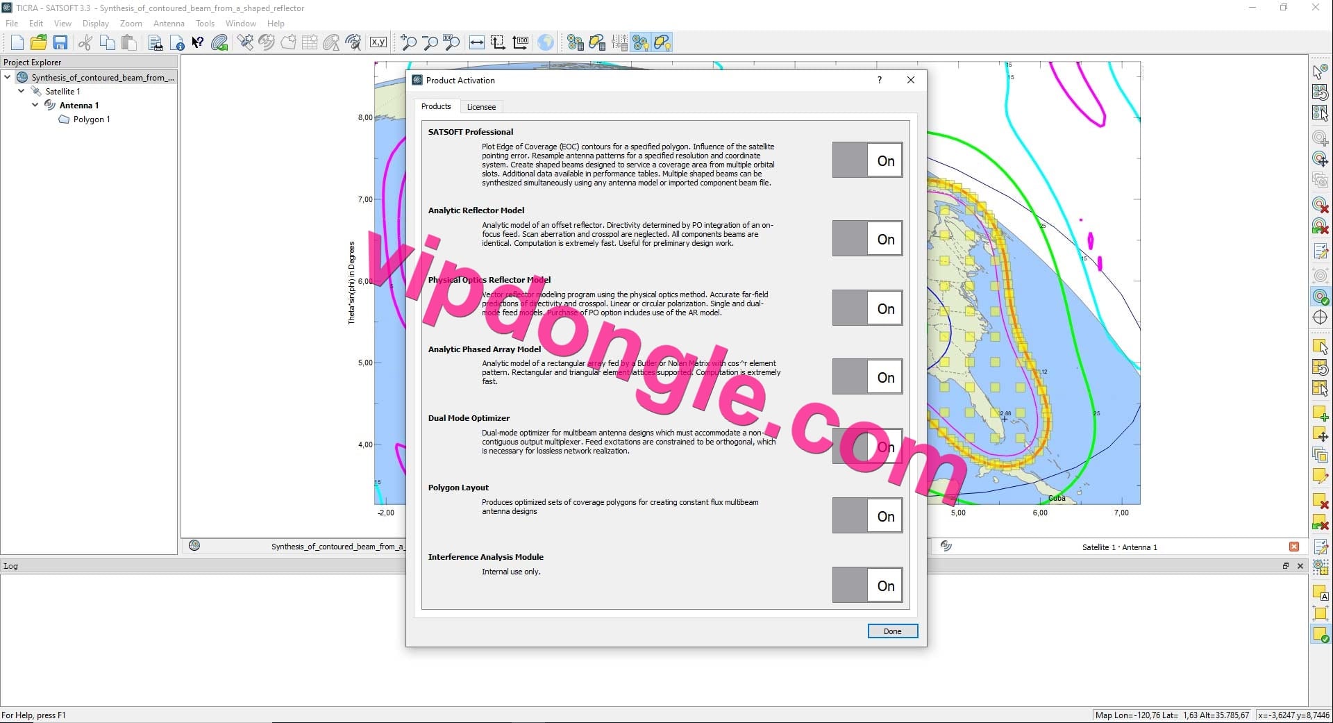The width and height of the screenshot is (1333, 723).
Task: Click the delete beam icon with red X
Action: (1320, 204)
